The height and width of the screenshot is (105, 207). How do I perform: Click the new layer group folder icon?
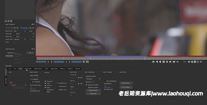point(6,21)
